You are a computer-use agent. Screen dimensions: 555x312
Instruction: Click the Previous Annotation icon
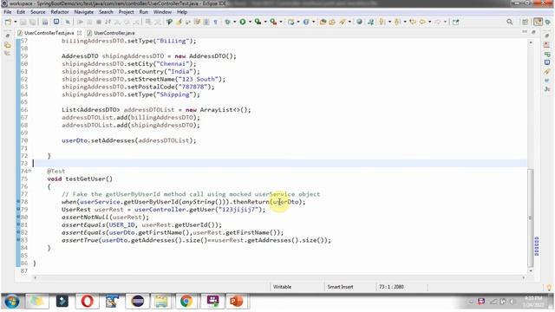(397, 22)
